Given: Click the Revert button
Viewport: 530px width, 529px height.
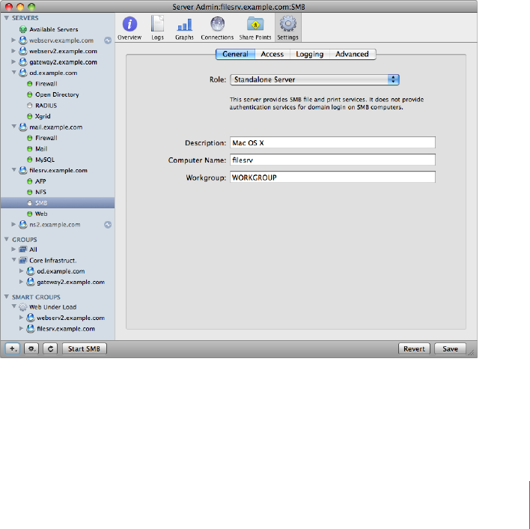Looking at the screenshot, I should (x=414, y=348).
